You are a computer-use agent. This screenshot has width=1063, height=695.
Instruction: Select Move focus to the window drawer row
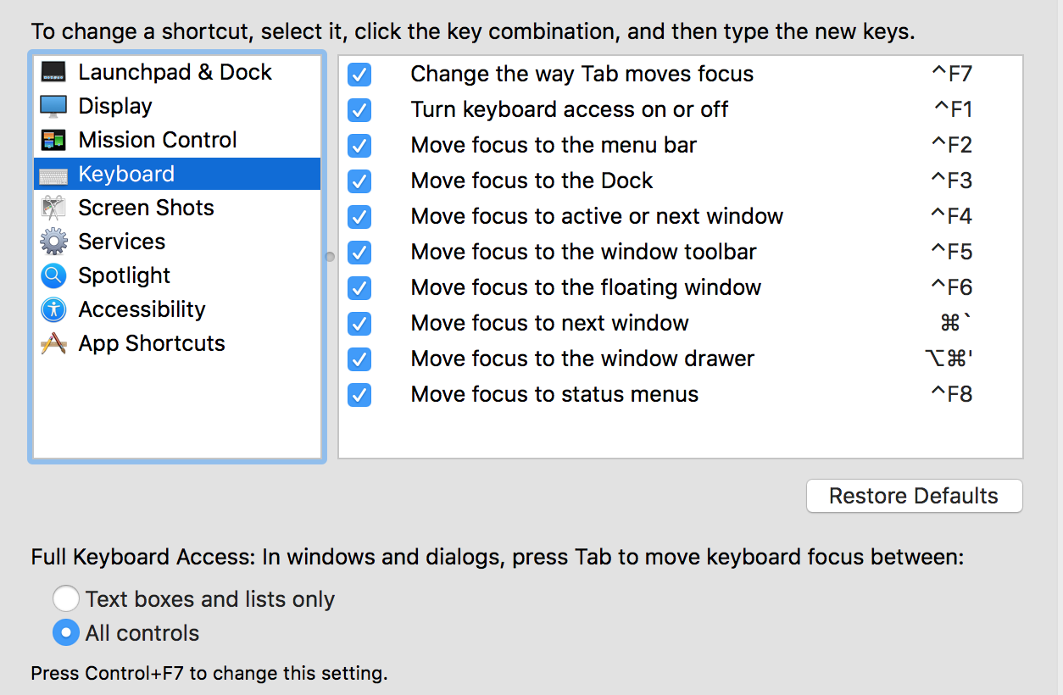[x=680, y=359]
